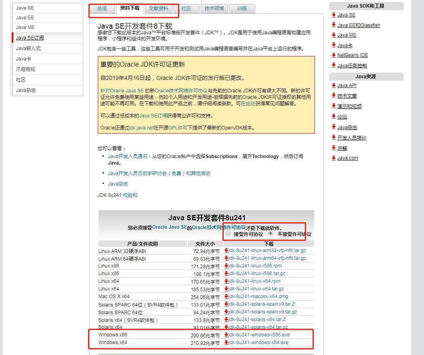Open the Java开发人员通讯 link

(x=128, y=157)
